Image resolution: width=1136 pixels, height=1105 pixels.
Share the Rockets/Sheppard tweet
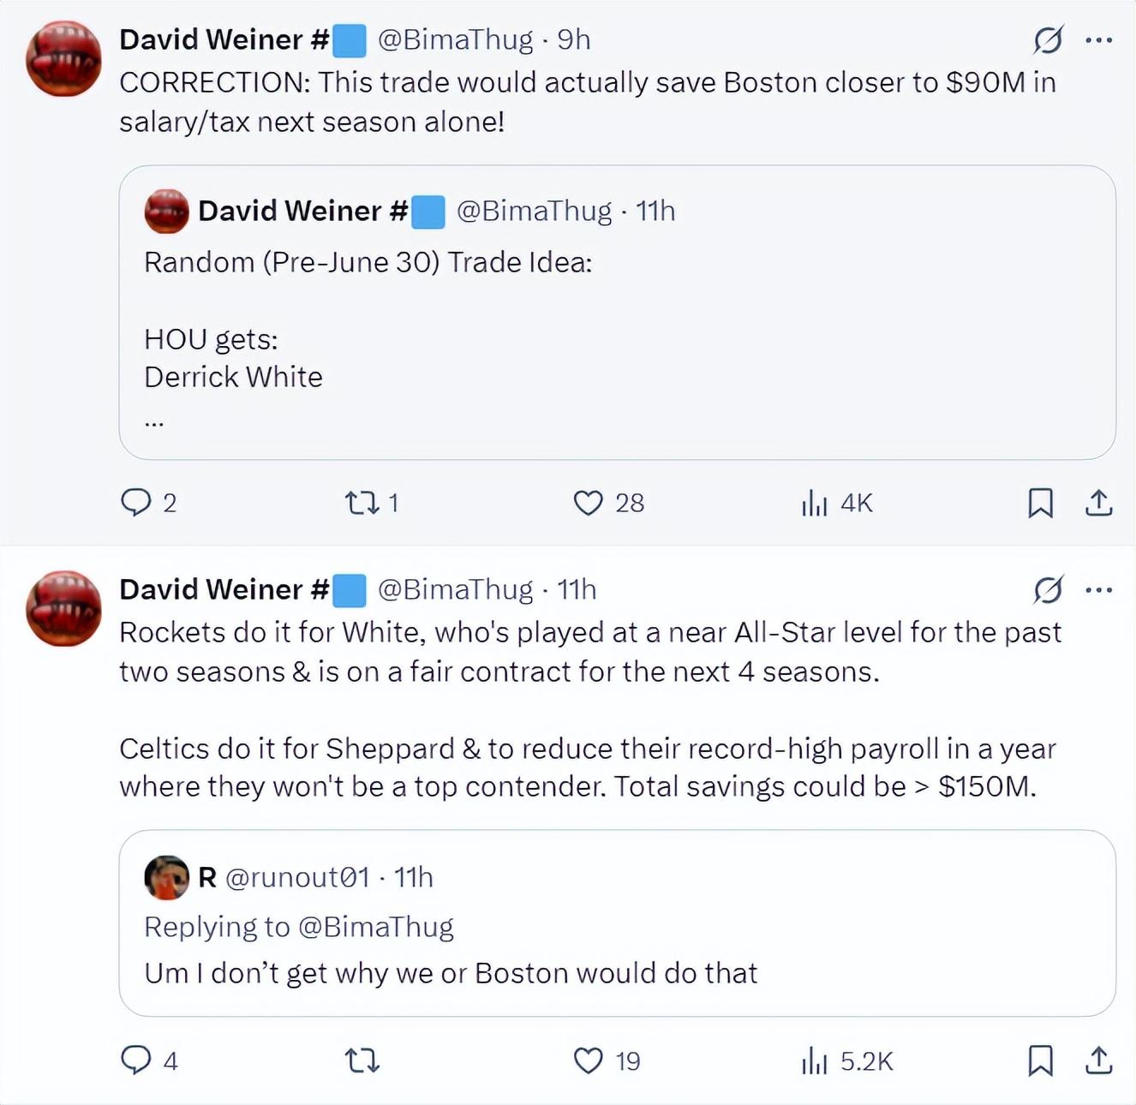1098,1061
